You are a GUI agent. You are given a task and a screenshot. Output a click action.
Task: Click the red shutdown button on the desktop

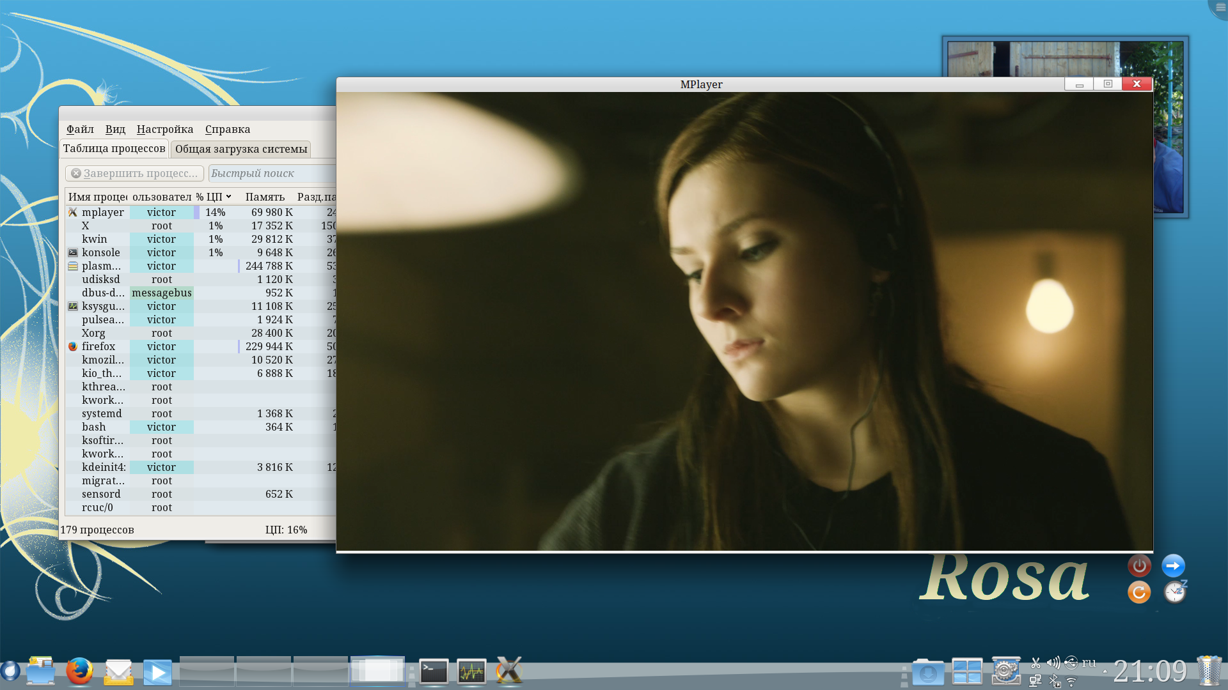(1139, 566)
